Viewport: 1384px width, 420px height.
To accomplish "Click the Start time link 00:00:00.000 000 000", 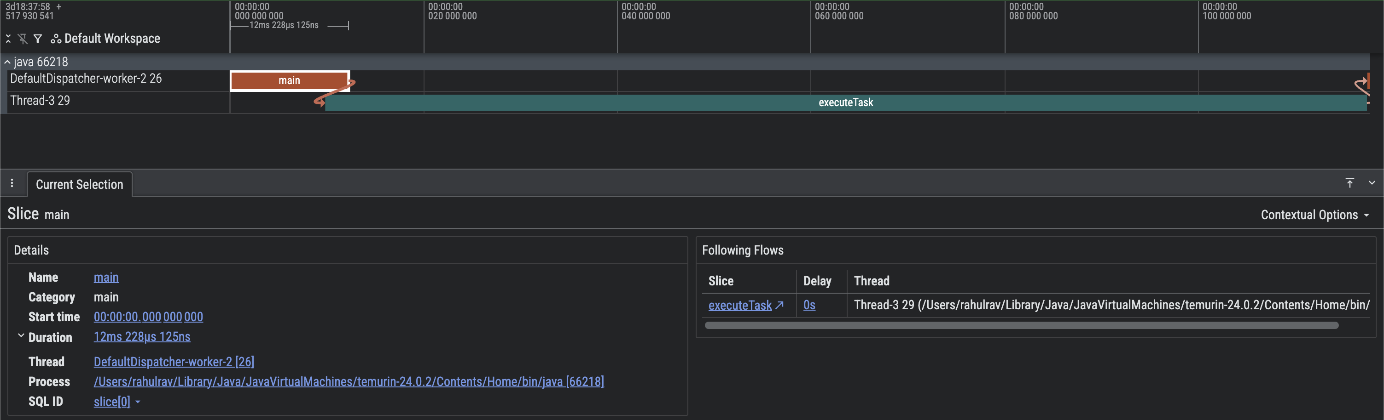I will 148,317.
